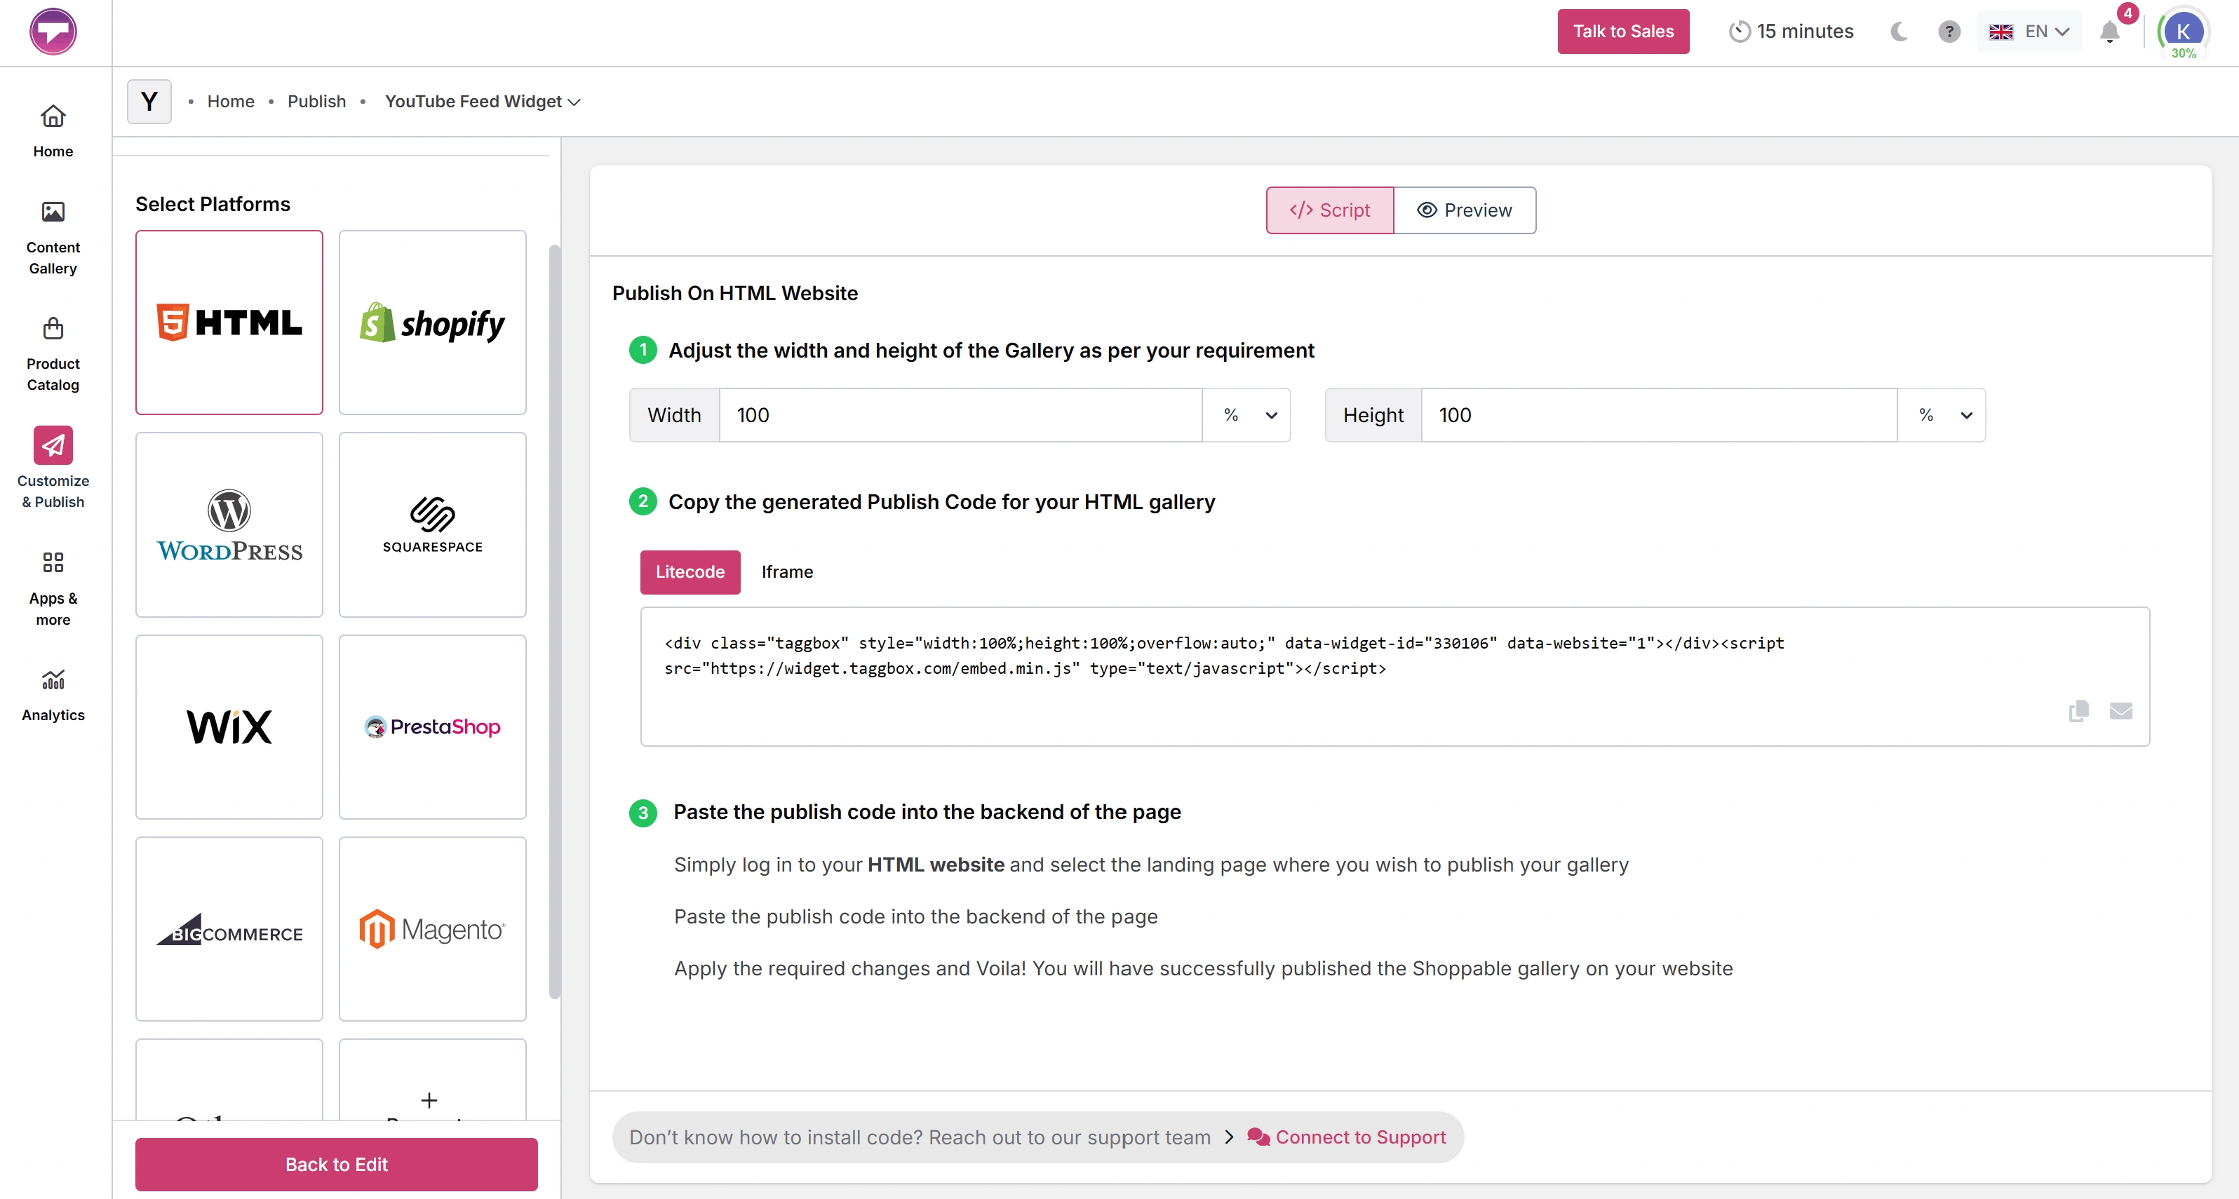Select the Litecode tab
The height and width of the screenshot is (1199, 2239).
(690, 571)
